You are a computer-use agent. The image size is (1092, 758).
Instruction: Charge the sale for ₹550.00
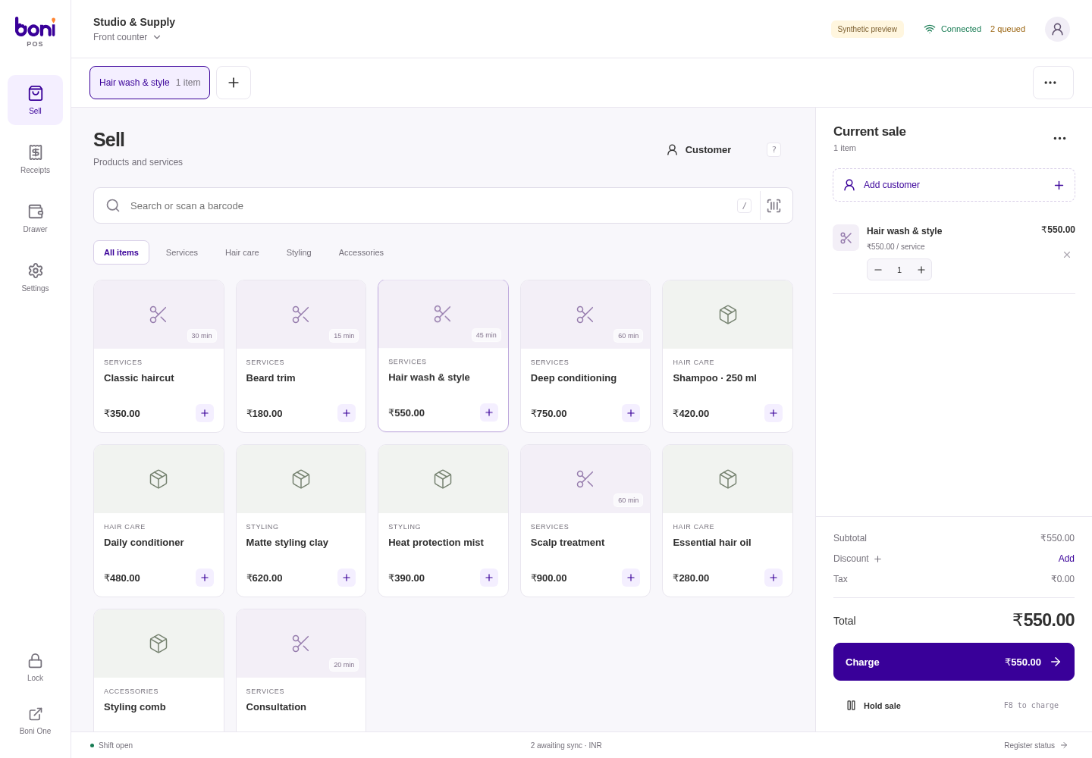[x=954, y=662]
